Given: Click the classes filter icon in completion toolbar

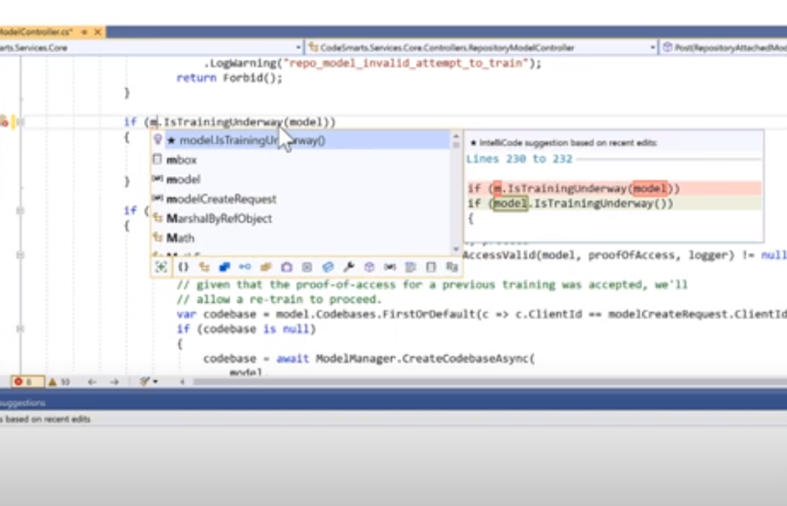Looking at the screenshot, I should pos(204,267).
